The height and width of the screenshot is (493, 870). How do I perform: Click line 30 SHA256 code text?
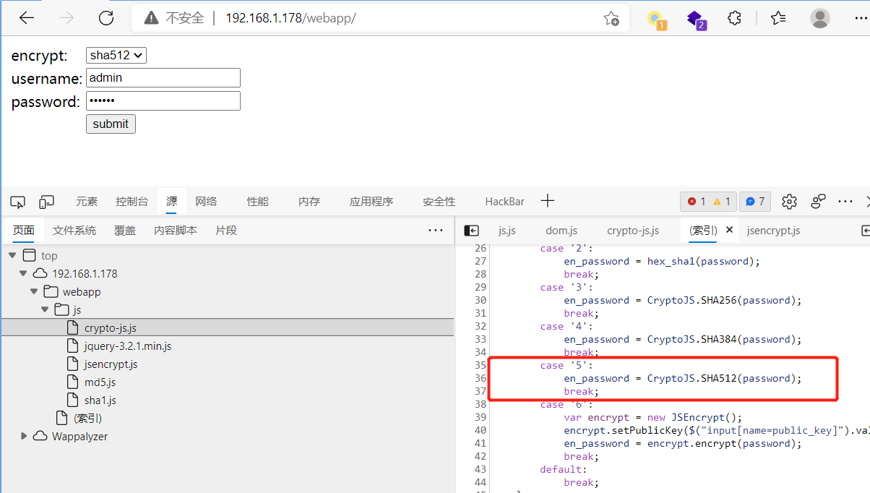point(683,300)
